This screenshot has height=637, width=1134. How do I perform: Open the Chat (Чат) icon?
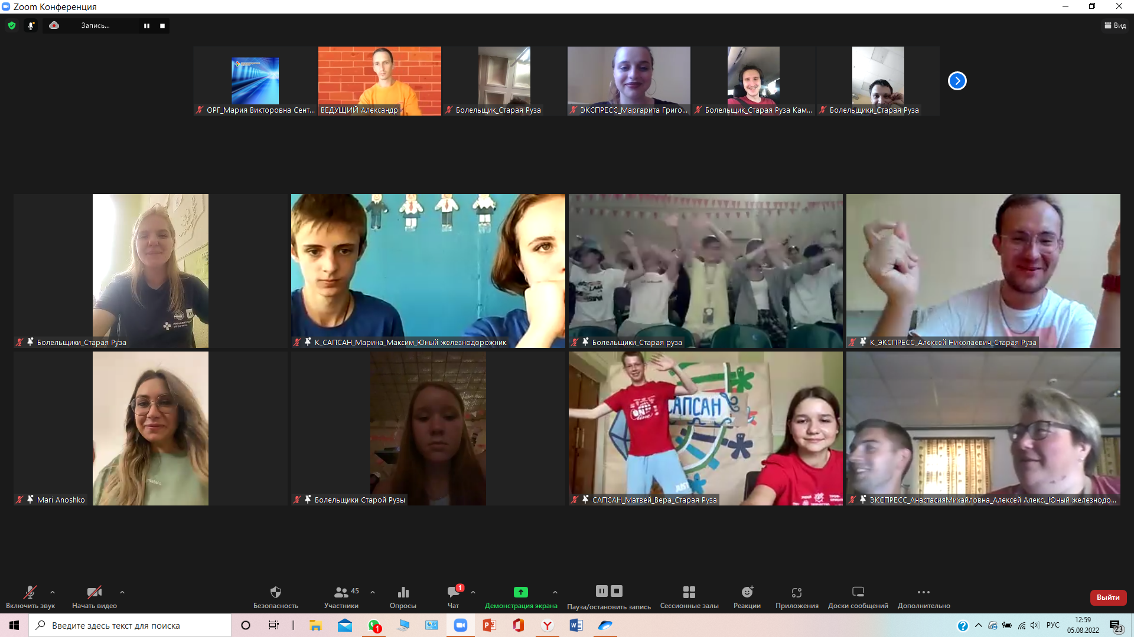(453, 592)
